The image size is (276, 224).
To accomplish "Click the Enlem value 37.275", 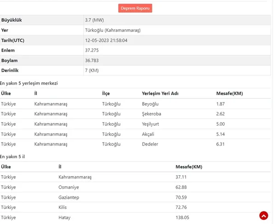I will [x=92, y=51].
